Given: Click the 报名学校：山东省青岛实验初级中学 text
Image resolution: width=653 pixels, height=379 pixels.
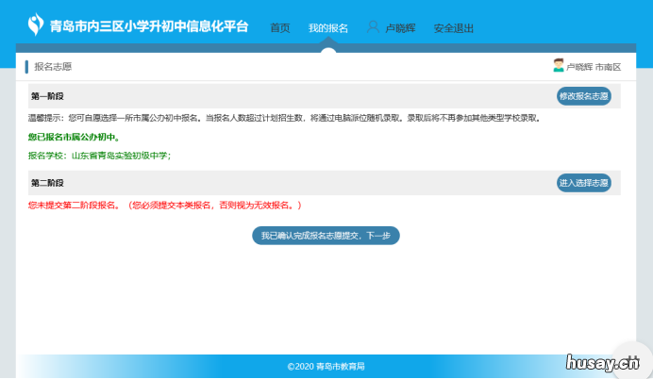Looking at the screenshot, I should (99, 156).
